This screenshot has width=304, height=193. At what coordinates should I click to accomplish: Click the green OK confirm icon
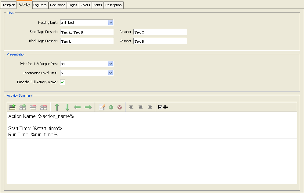111,107
